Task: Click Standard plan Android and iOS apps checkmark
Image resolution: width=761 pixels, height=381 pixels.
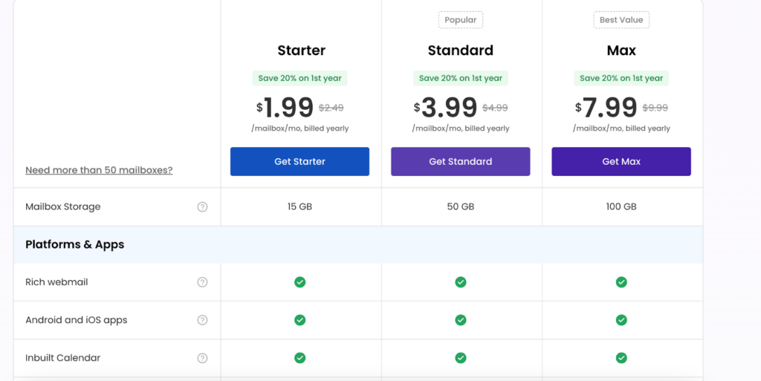Action: [461, 320]
